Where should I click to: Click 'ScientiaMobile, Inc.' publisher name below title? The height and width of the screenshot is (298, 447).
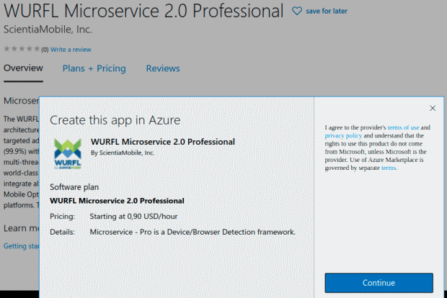point(48,30)
